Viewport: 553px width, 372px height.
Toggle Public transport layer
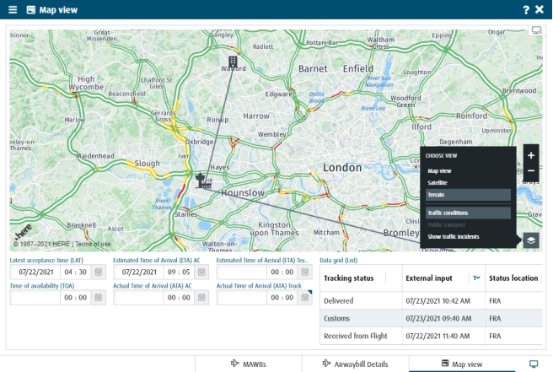click(x=468, y=225)
